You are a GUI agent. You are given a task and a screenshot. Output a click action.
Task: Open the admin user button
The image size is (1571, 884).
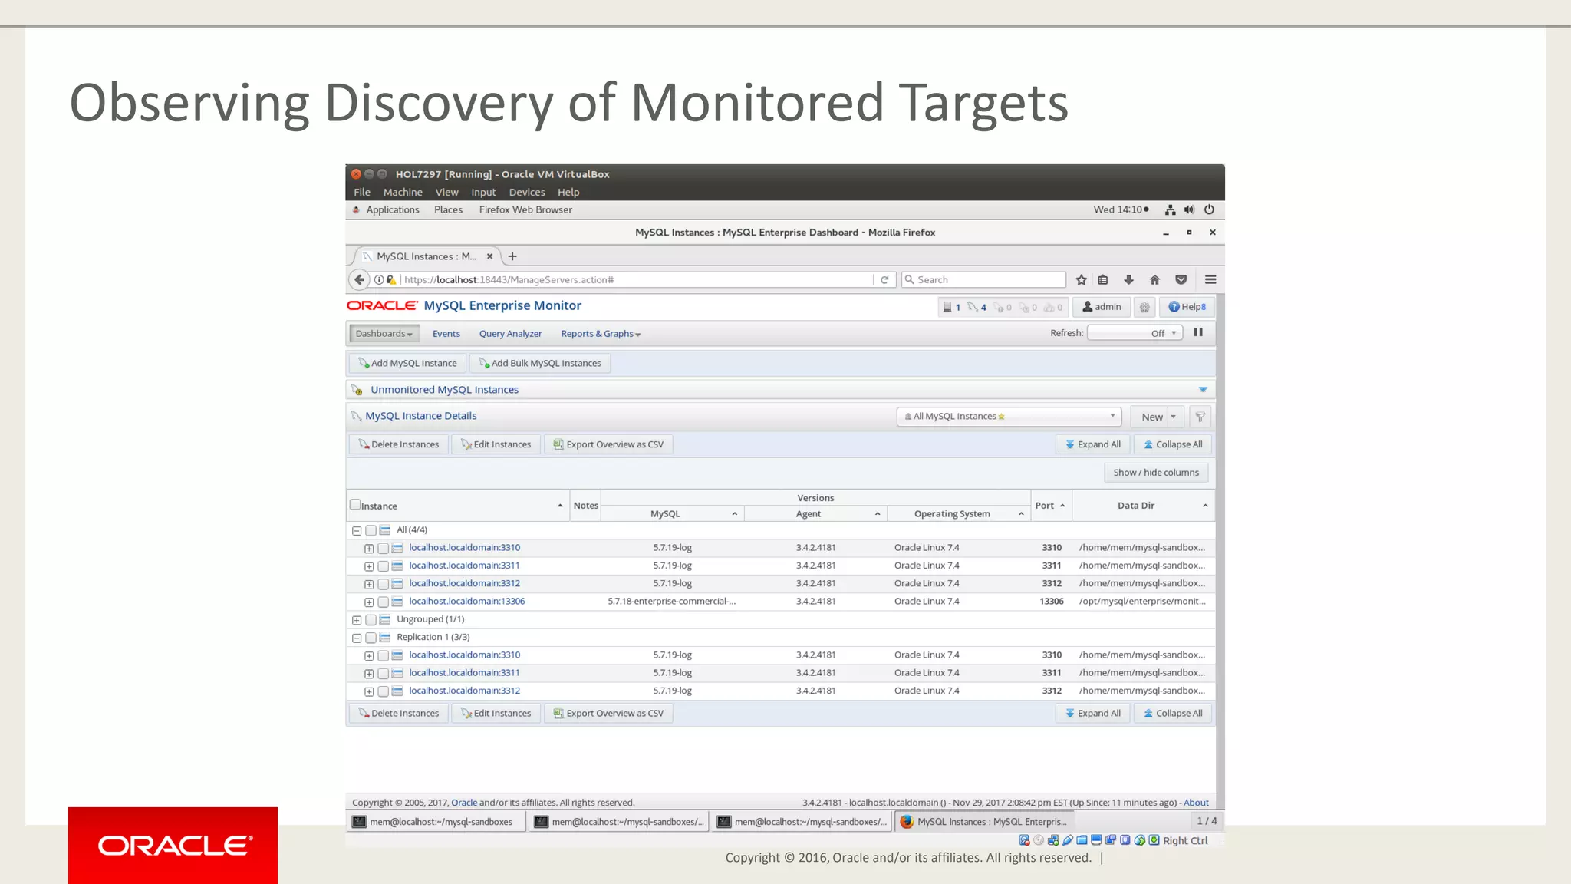point(1102,307)
